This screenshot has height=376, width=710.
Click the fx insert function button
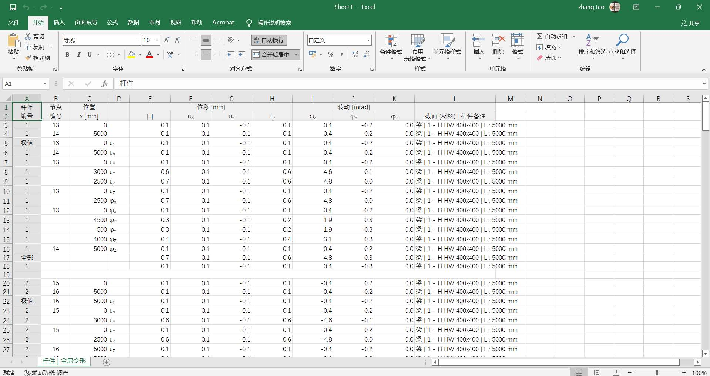[105, 84]
